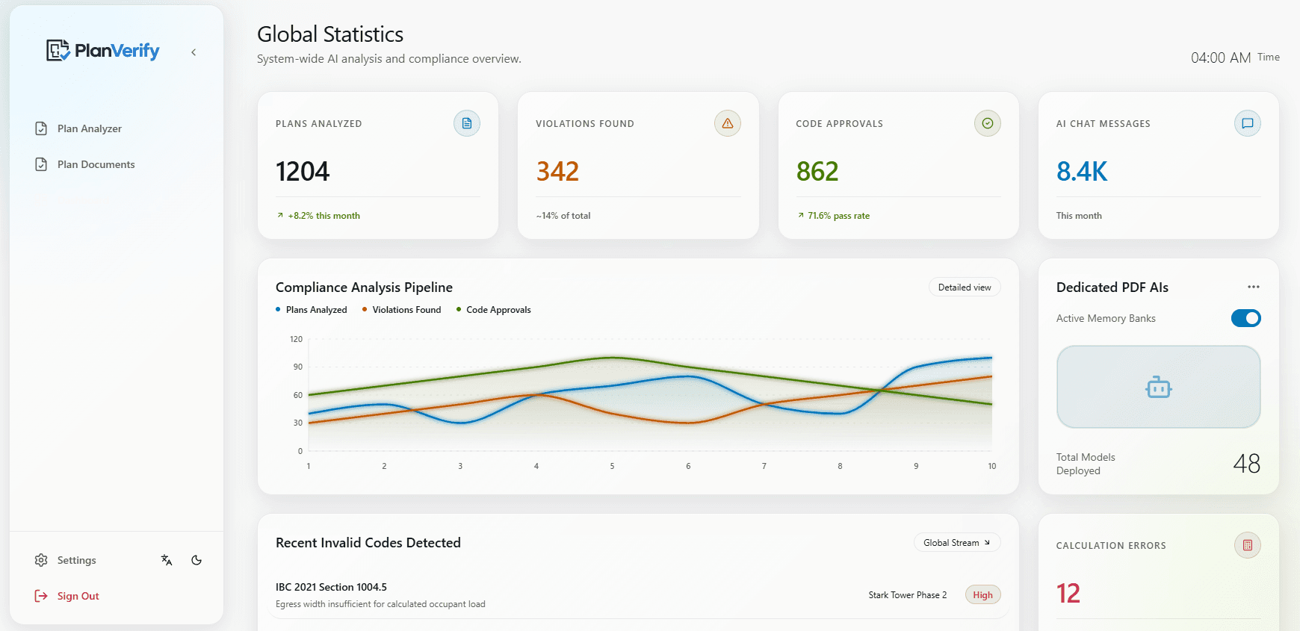Image resolution: width=1300 pixels, height=631 pixels.
Task: Click the 71.6% pass rate trend
Action: pos(834,216)
